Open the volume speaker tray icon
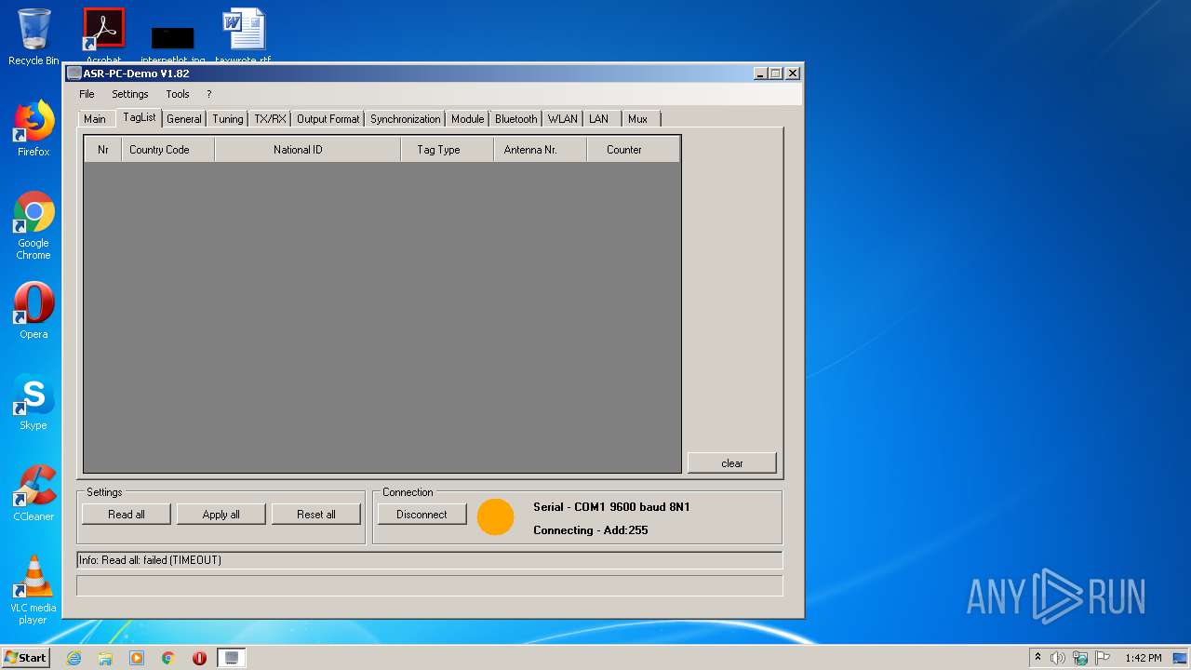 [1058, 658]
